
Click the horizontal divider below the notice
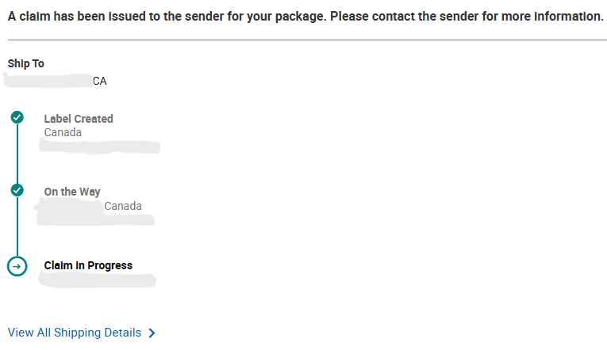click(305, 40)
